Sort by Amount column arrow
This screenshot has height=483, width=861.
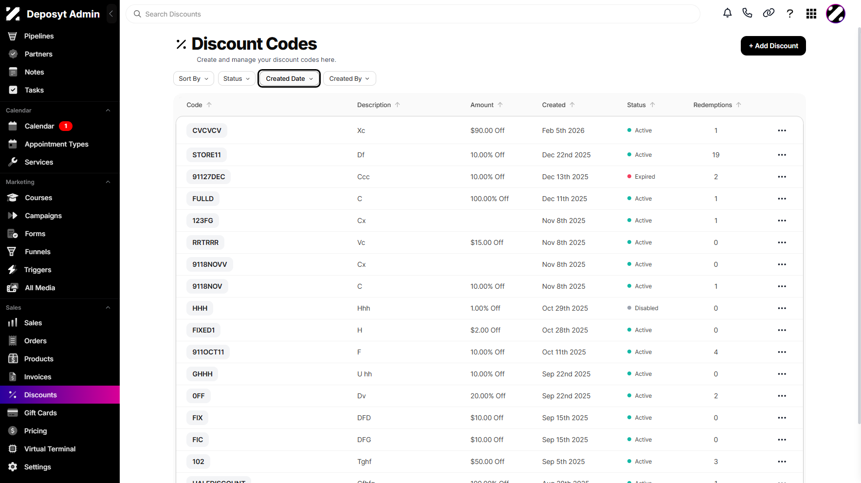[500, 105]
